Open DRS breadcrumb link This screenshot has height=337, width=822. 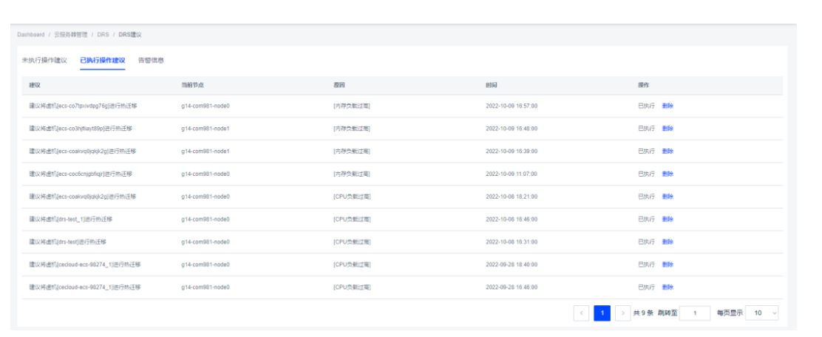click(x=103, y=35)
